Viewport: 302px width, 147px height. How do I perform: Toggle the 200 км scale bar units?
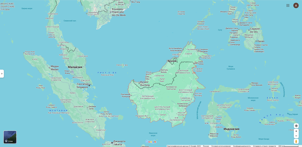[x=288, y=146]
